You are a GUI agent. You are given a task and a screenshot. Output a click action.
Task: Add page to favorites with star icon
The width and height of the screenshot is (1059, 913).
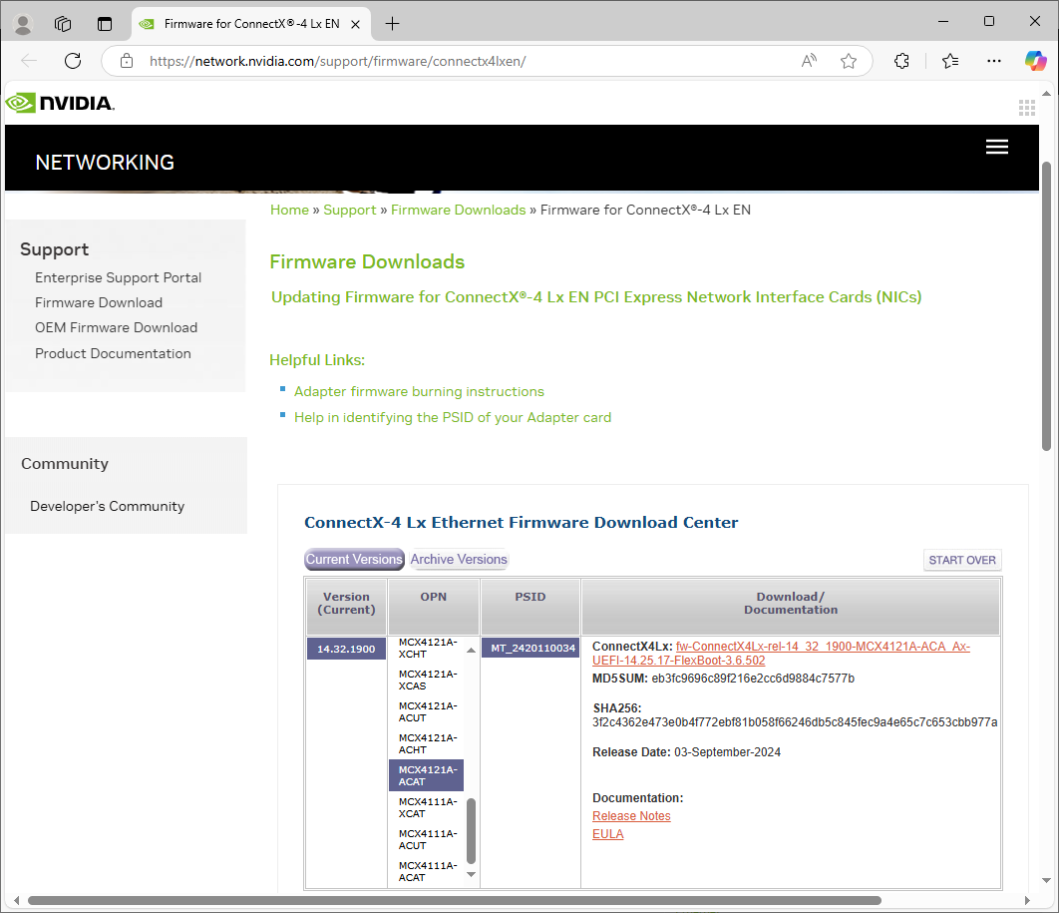pos(849,61)
